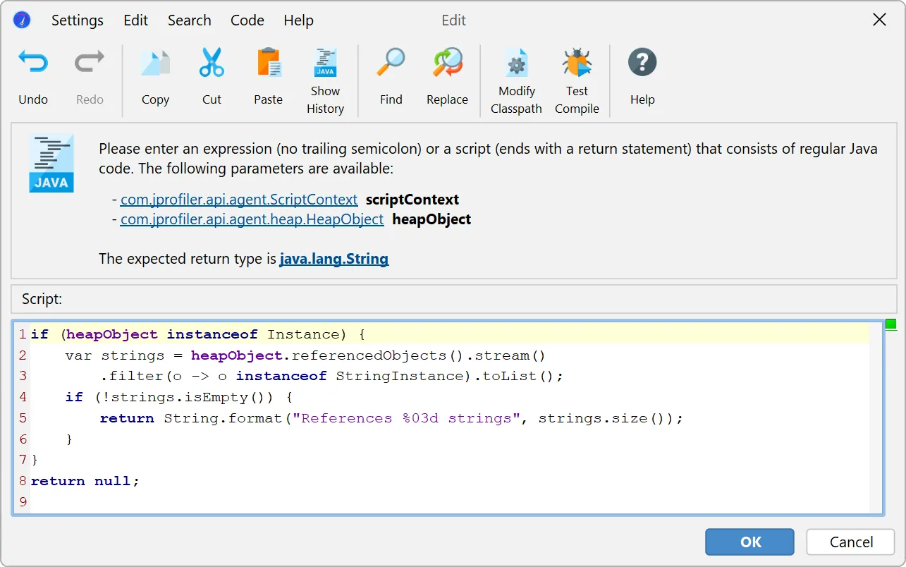This screenshot has height=567, width=906.
Task: Click the Find magnifier icon
Action: 391,63
